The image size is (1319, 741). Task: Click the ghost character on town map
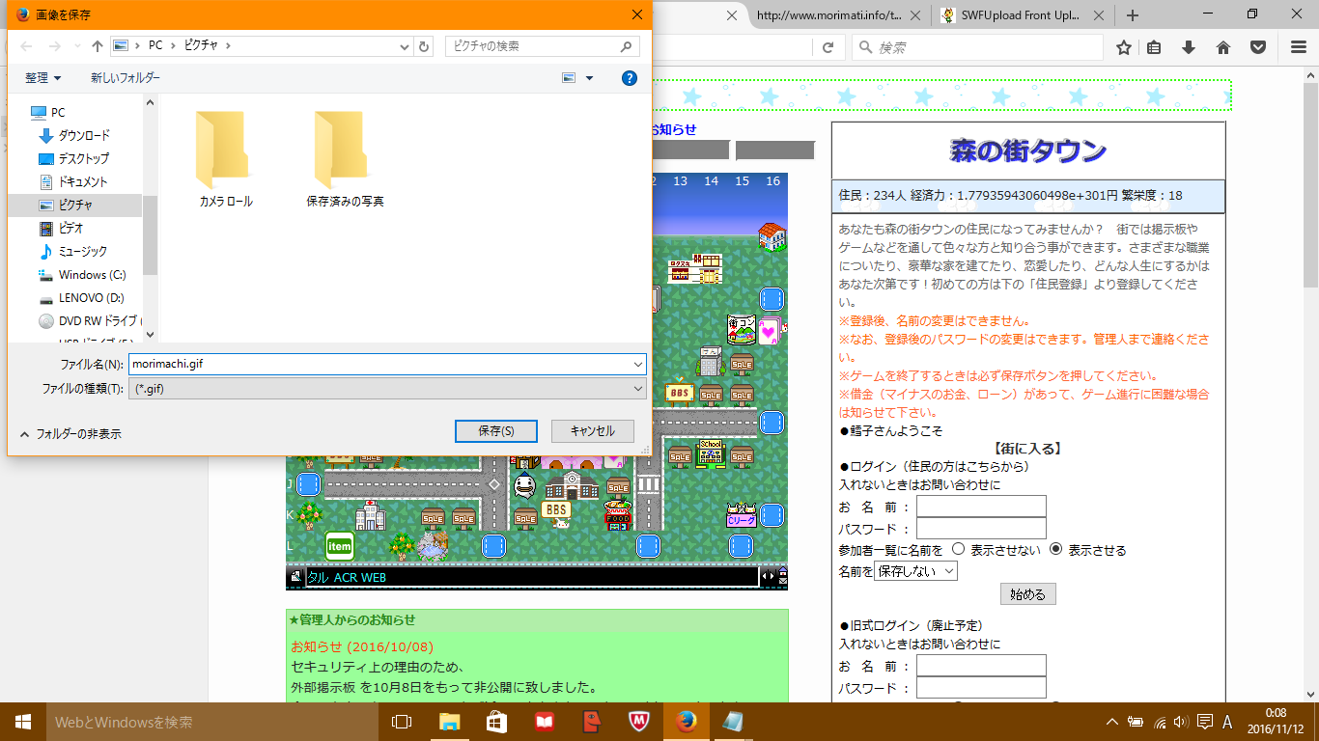tap(524, 484)
